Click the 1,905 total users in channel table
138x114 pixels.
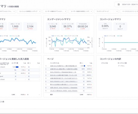click(x=13, y=94)
